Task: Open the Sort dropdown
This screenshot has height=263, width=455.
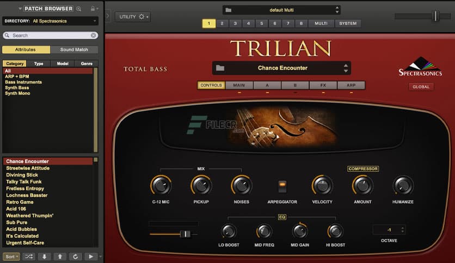Action: (x=11, y=256)
